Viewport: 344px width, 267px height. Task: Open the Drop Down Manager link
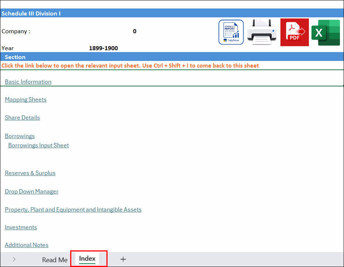(x=32, y=191)
